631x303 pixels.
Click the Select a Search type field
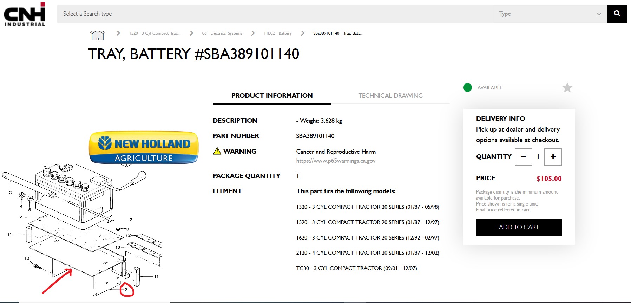(275, 14)
